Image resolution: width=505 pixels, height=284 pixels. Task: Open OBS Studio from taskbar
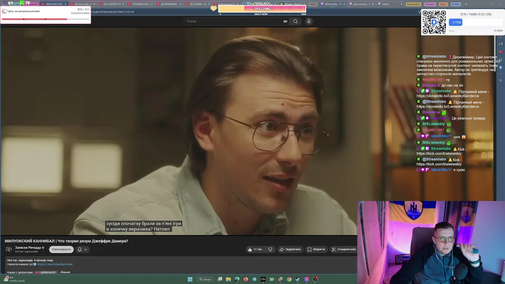click(315, 279)
